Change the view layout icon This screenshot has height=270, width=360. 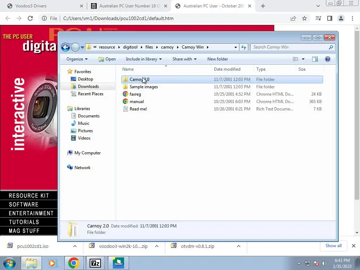[x=295, y=59]
